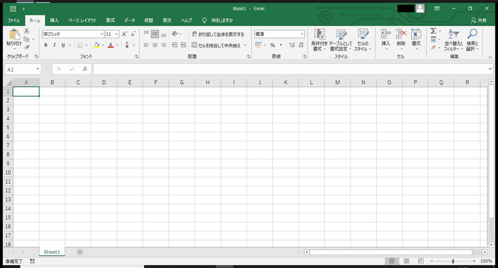Switch to the 表示 (View) tab

pyautogui.click(x=167, y=20)
